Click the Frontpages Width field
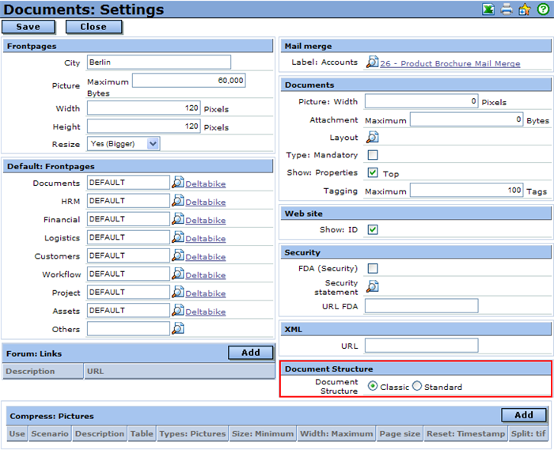The height and width of the screenshot is (450, 554). point(144,108)
